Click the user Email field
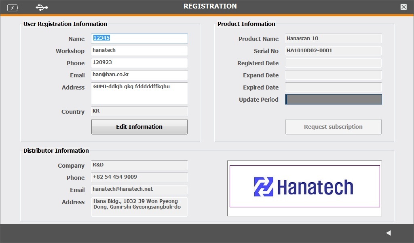Screen dimensions: 414x243 (x=139, y=75)
